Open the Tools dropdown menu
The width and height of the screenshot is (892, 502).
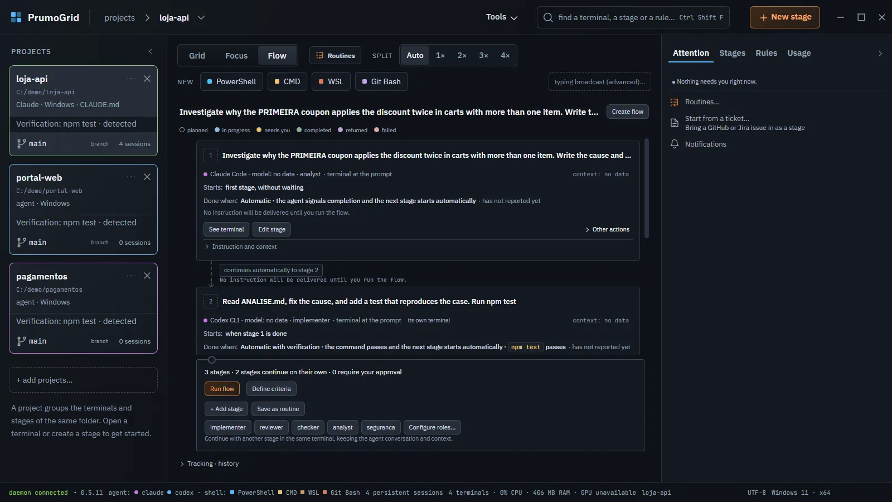[x=502, y=17]
